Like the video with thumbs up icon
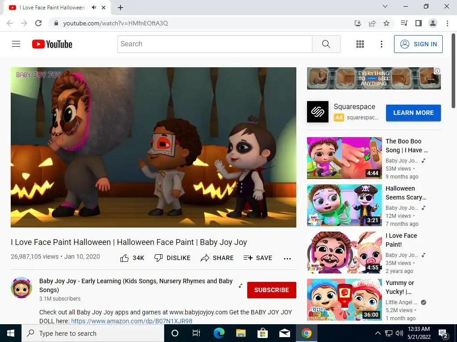 (x=125, y=258)
